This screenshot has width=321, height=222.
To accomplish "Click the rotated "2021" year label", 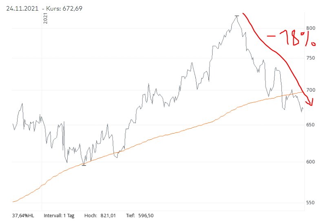I will tap(45, 18).
